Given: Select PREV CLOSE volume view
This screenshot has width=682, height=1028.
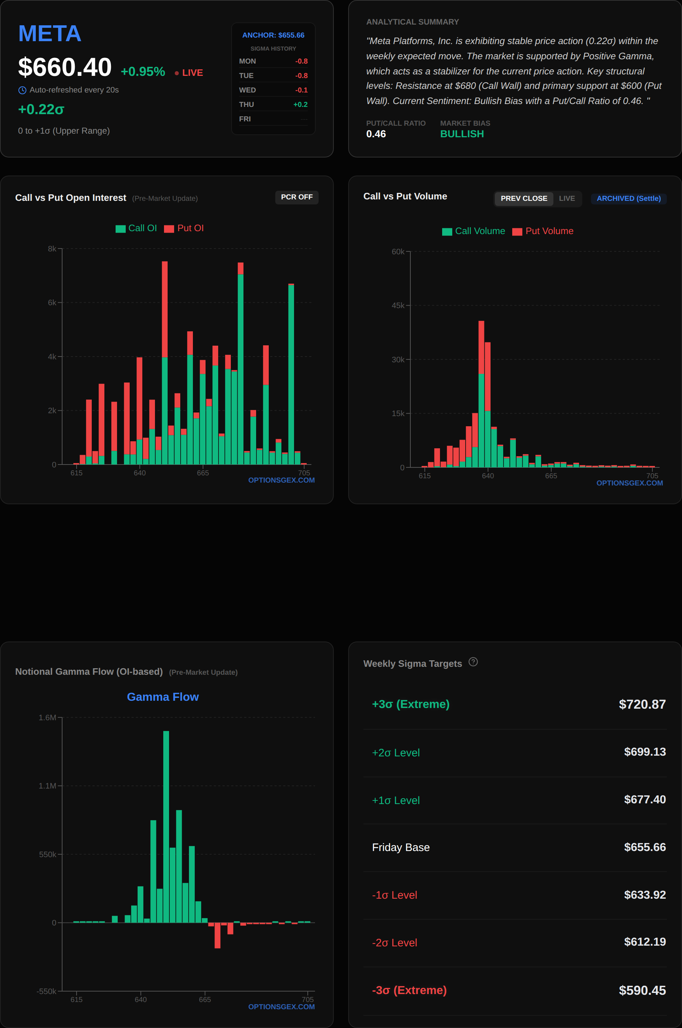Looking at the screenshot, I should point(523,198).
